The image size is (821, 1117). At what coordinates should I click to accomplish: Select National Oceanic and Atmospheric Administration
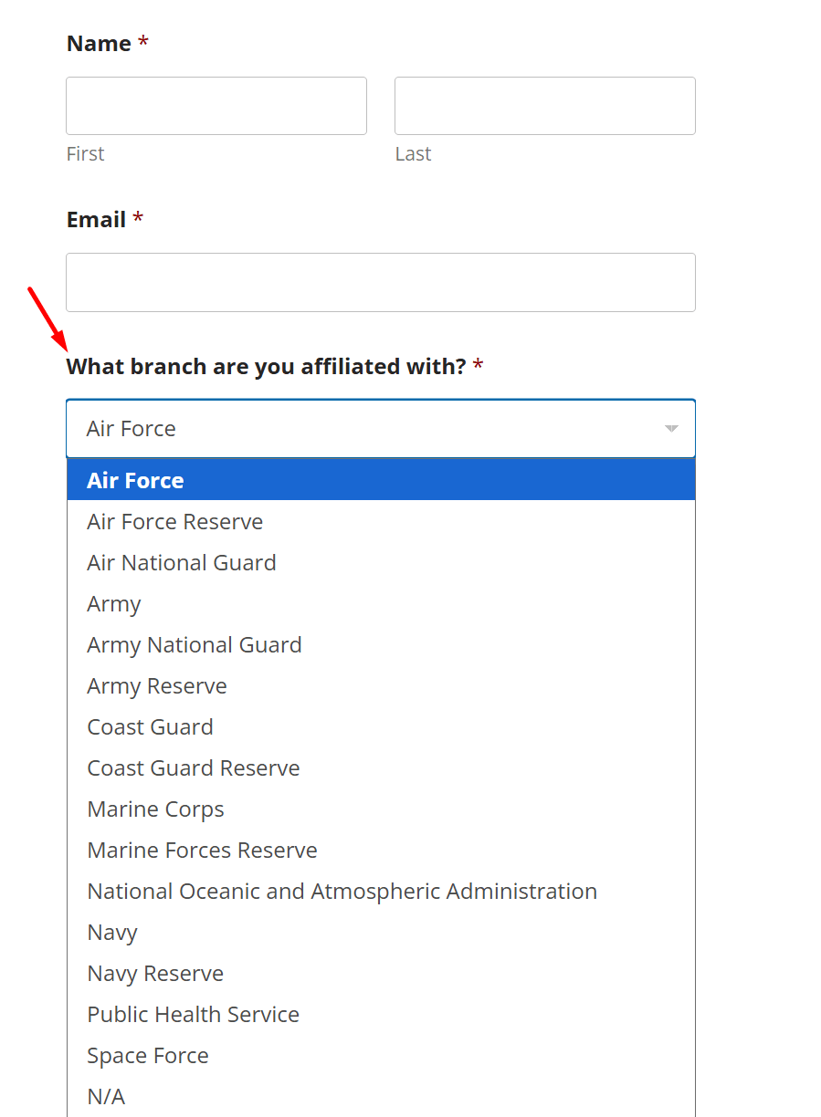pos(342,891)
